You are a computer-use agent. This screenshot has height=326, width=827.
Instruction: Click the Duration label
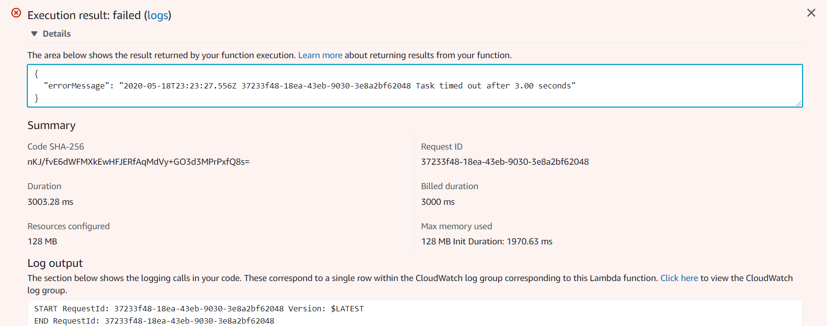tap(45, 186)
